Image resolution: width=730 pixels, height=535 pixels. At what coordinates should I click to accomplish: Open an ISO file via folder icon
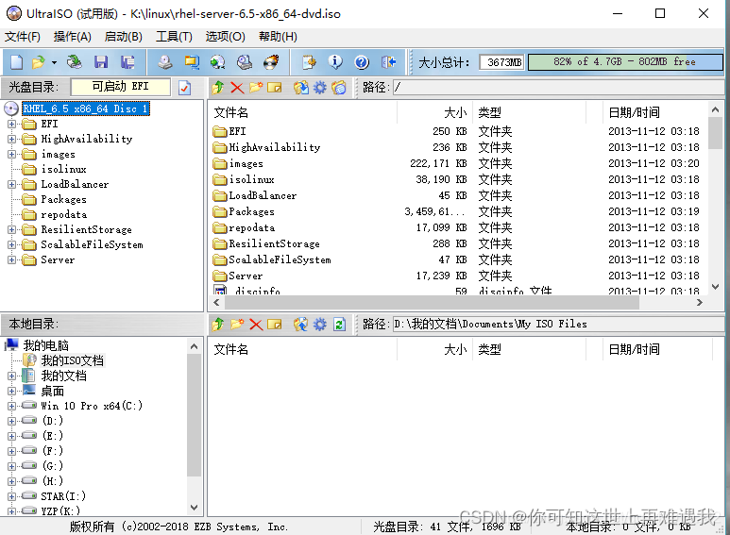pyautogui.click(x=38, y=62)
